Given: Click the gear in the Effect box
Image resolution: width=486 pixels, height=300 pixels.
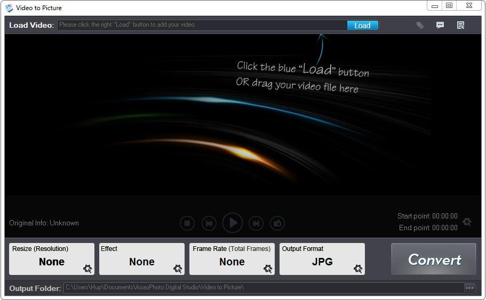Looking at the screenshot, I should tap(178, 269).
